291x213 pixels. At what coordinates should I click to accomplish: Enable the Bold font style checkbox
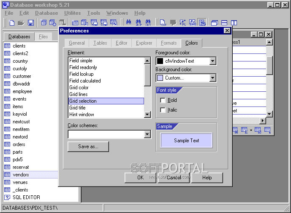pyautogui.click(x=163, y=101)
